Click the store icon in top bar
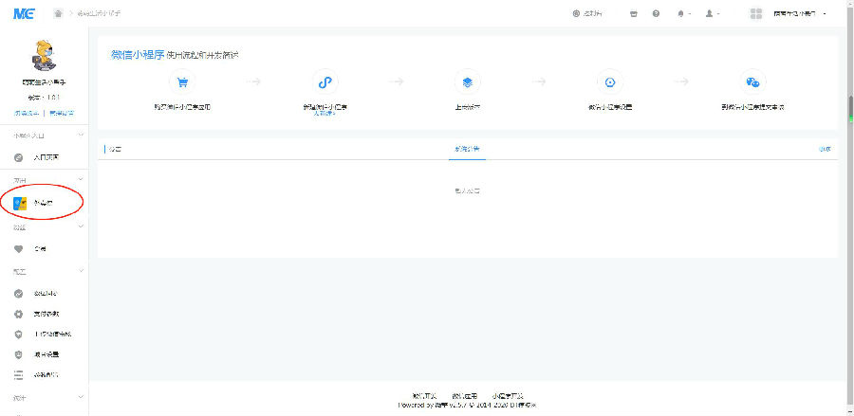The width and height of the screenshot is (854, 416). (x=633, y=14)
